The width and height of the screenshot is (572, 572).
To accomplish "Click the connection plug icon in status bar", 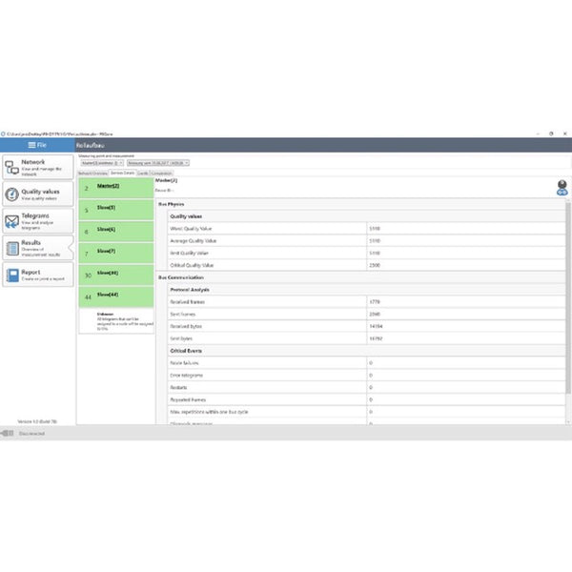I will click(x=8, y=433).
